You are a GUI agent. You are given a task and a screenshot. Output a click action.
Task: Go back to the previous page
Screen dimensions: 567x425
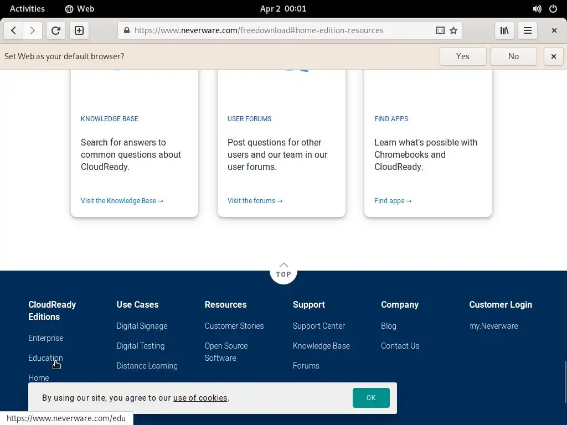14,30
